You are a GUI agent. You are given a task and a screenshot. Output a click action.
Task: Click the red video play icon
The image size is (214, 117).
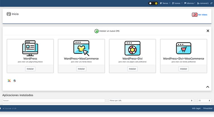194,14
